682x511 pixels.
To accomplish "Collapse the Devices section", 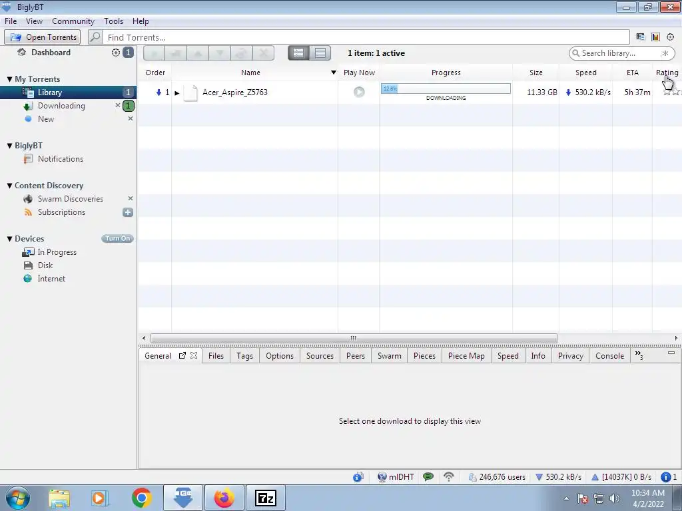I will pyautogui.click(x=9, y=239).
